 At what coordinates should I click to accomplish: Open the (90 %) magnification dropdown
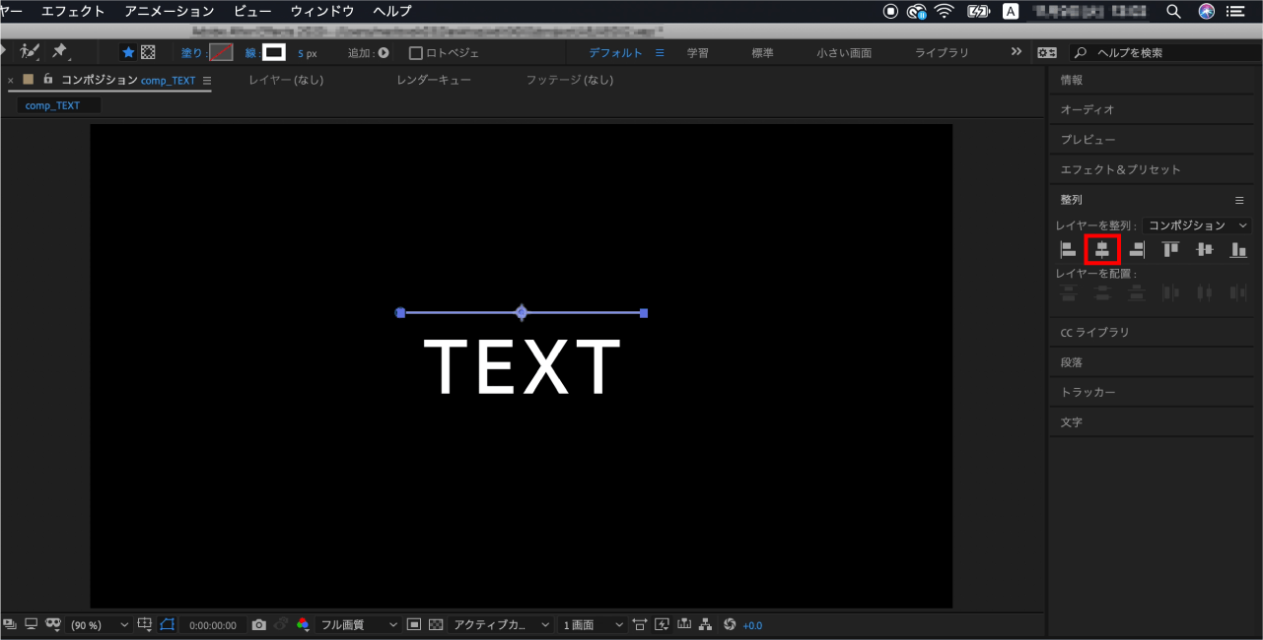pyautogui.click(x=99, y=625)
